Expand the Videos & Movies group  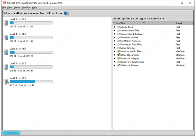114,65
